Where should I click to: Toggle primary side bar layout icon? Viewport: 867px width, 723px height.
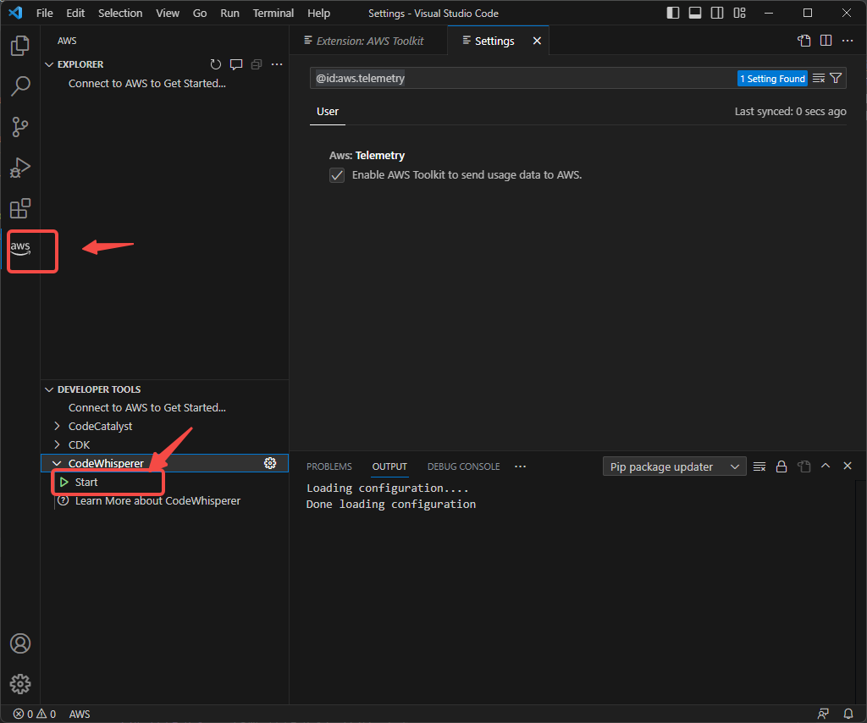[x=673, y=13]
